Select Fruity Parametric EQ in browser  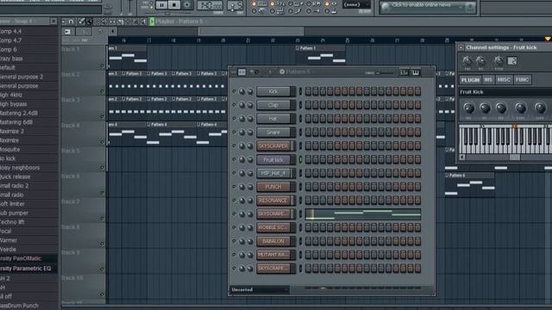tap(26, 269)
